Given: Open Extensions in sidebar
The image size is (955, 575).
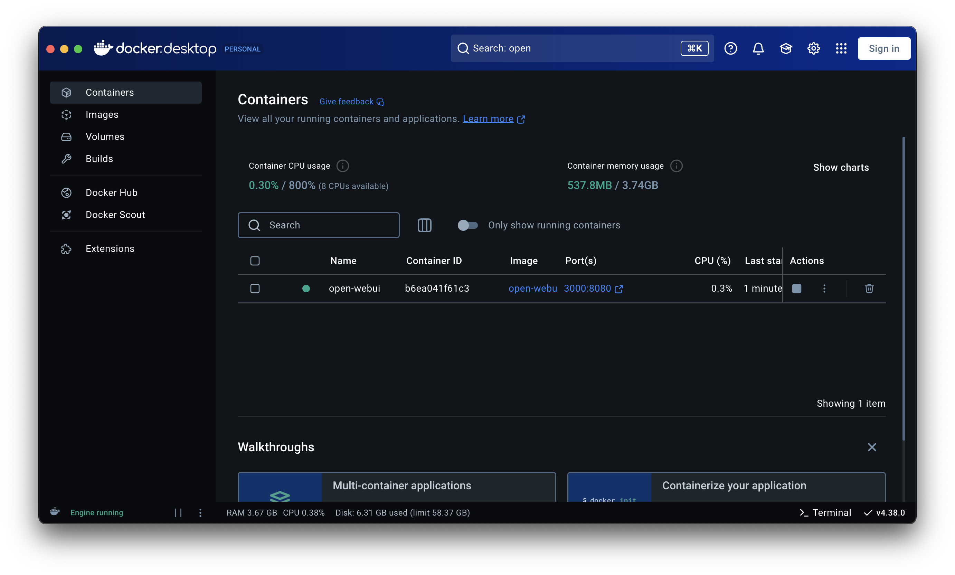Looking at the screenshot, I should click(x=125, y=248).
